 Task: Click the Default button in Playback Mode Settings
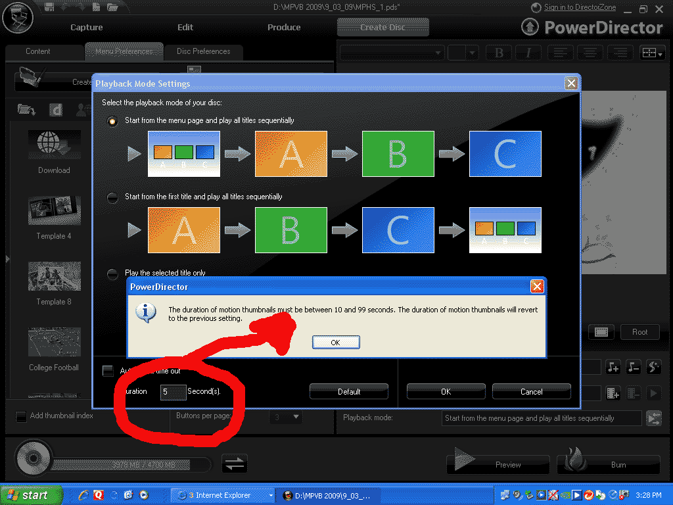pyautogui.click(x=349, y=392)
